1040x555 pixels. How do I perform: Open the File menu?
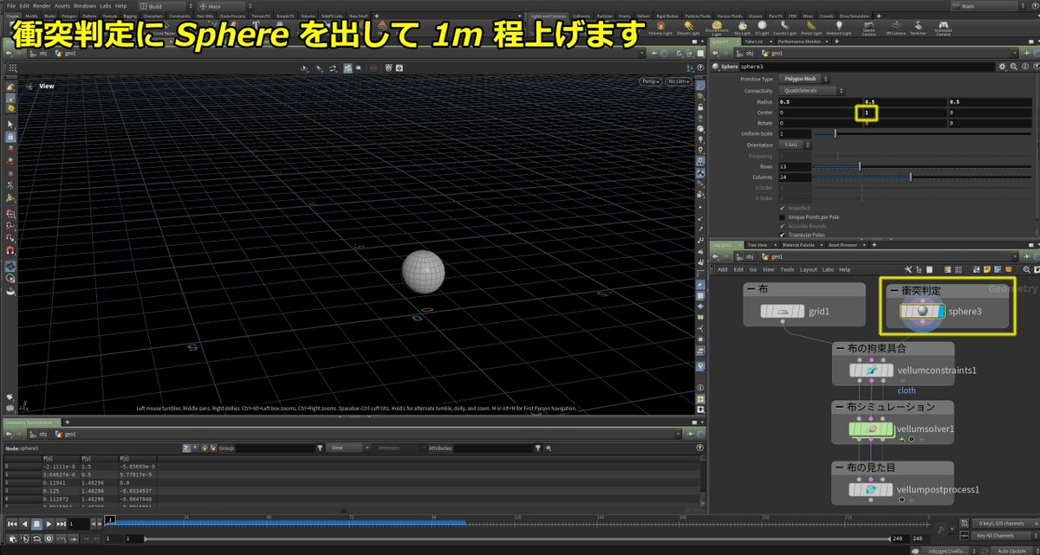(10, 6)
